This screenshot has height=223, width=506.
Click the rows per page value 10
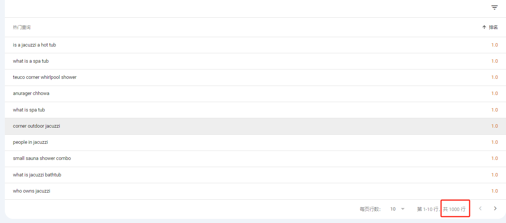pos(393,209)
